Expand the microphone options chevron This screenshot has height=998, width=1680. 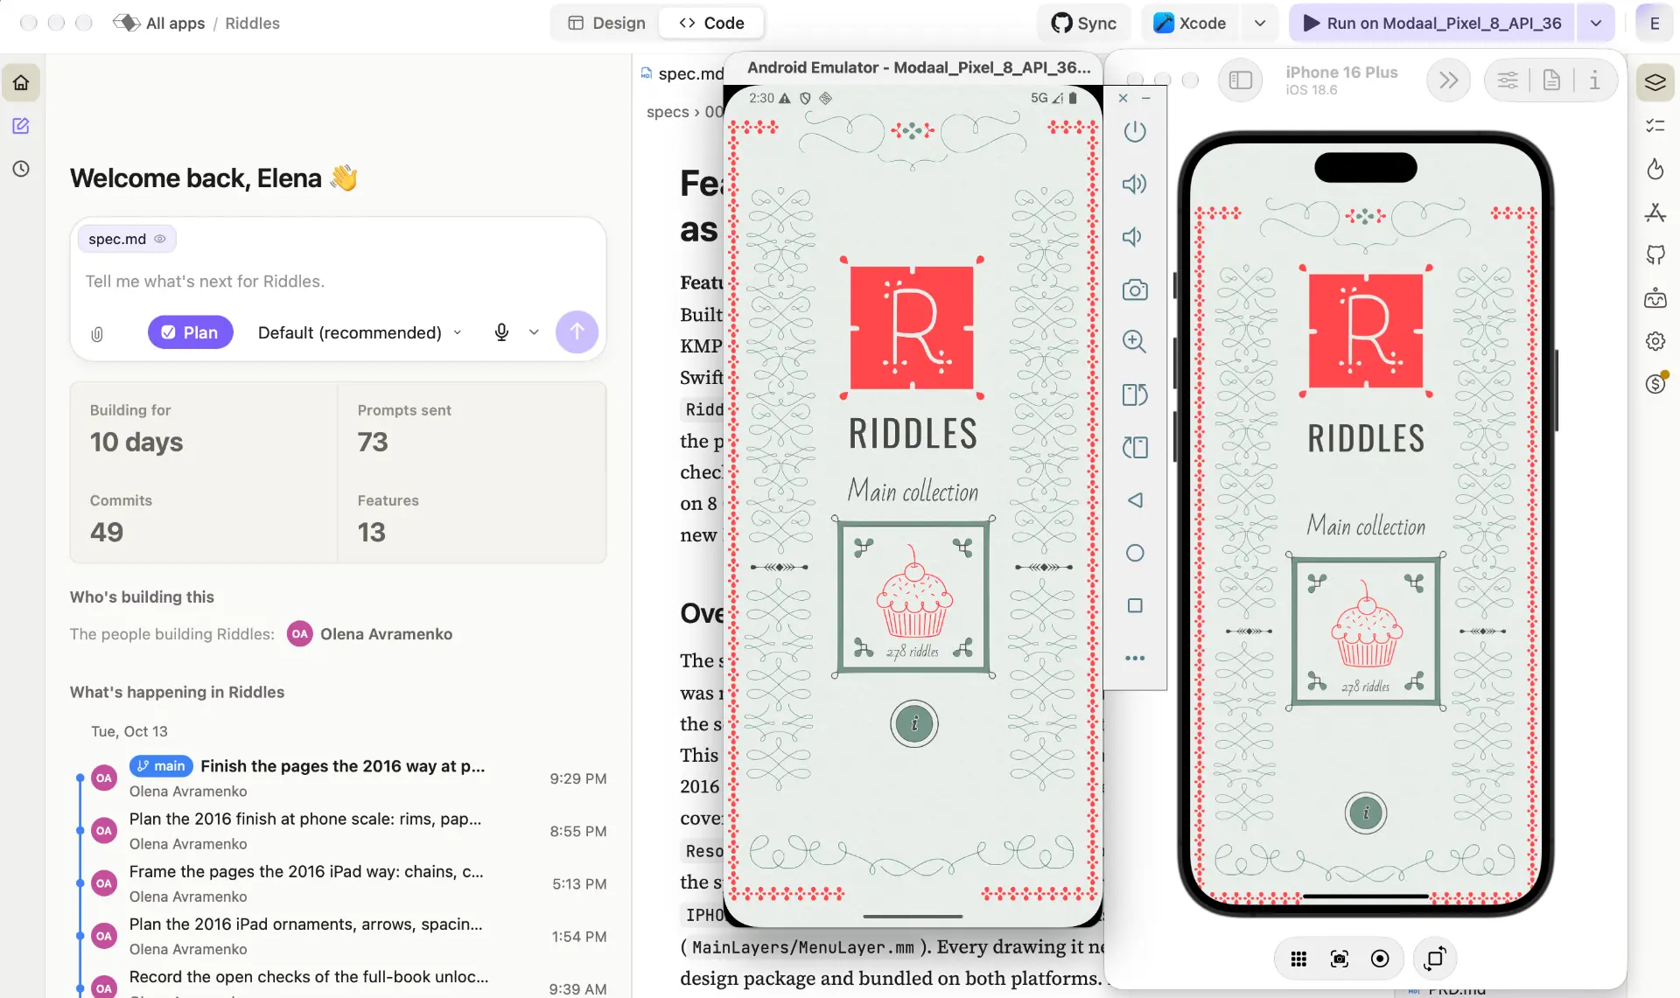click(534, 332)
